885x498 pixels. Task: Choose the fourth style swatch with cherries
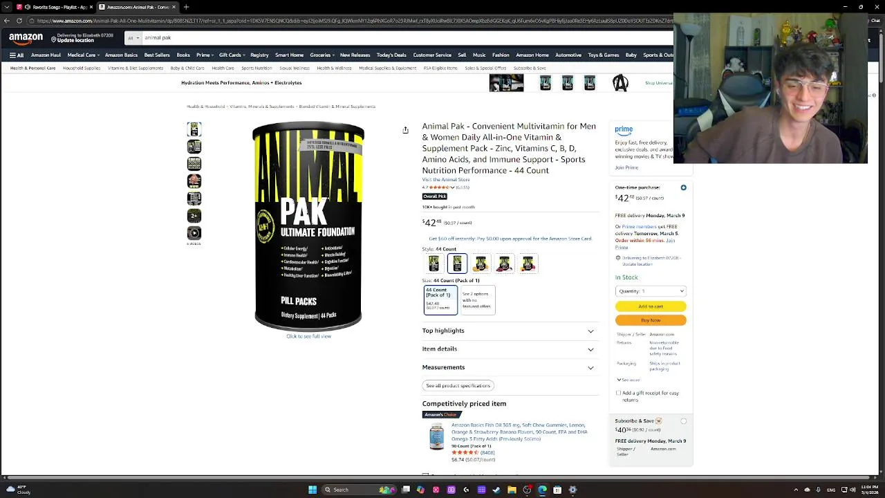[x=504, y=264]
